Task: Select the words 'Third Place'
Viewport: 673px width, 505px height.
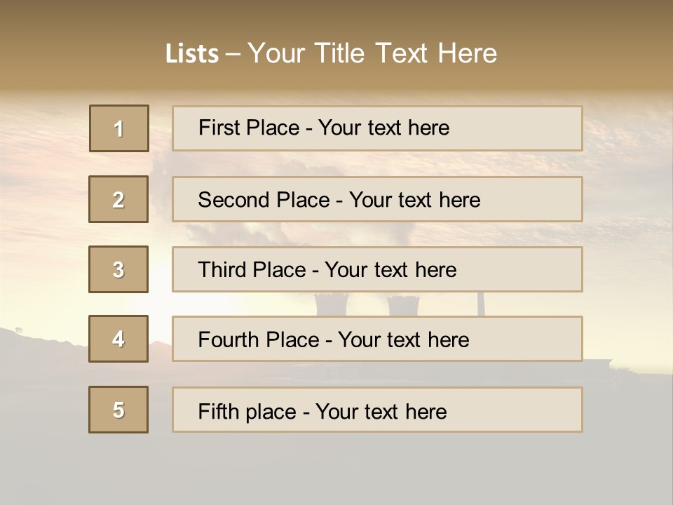Action: point(252,270)
